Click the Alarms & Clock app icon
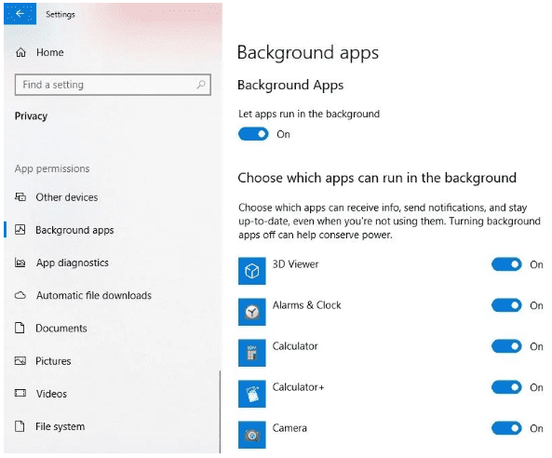Viewport: 552px width, 458px height. pos(251,312)
